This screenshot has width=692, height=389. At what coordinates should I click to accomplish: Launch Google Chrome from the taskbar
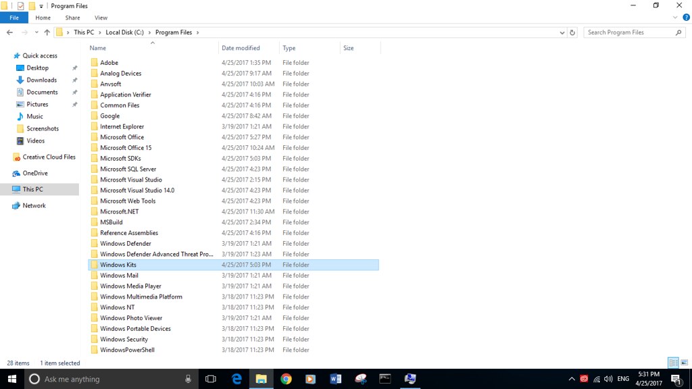pos(286,379)
